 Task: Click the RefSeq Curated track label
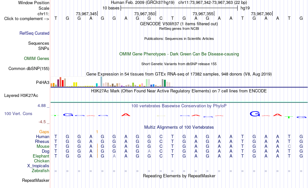tap(34, 33)
